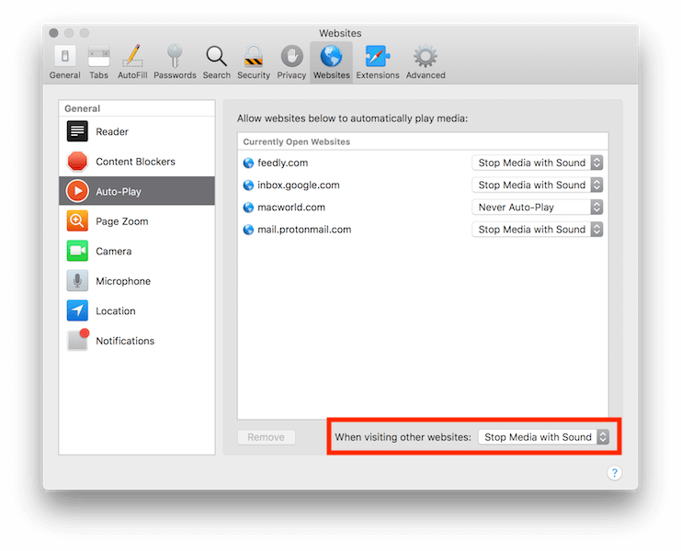Viewport: 681px width, 551px height.
Task: Open the Search magnifier icon
Action: (x=216, y=57)
